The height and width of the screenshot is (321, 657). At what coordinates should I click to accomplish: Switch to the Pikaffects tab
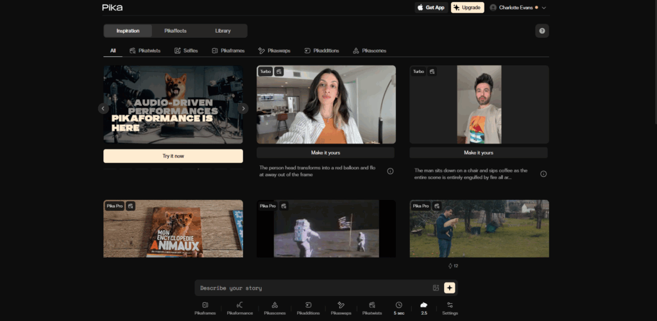(175, 31)
